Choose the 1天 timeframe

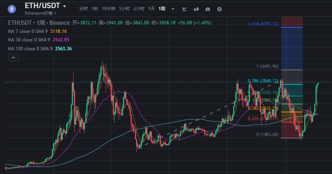(151, 9)
